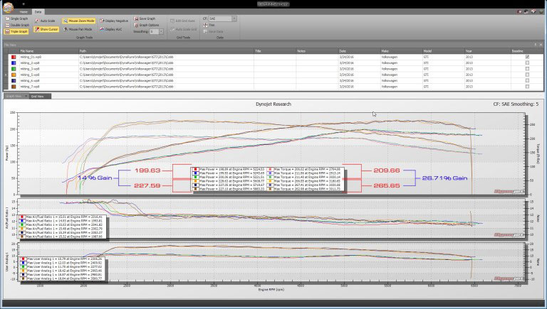Open quick access toolbar dropdown arrow
547x309 pixels.
coord(24,4)
